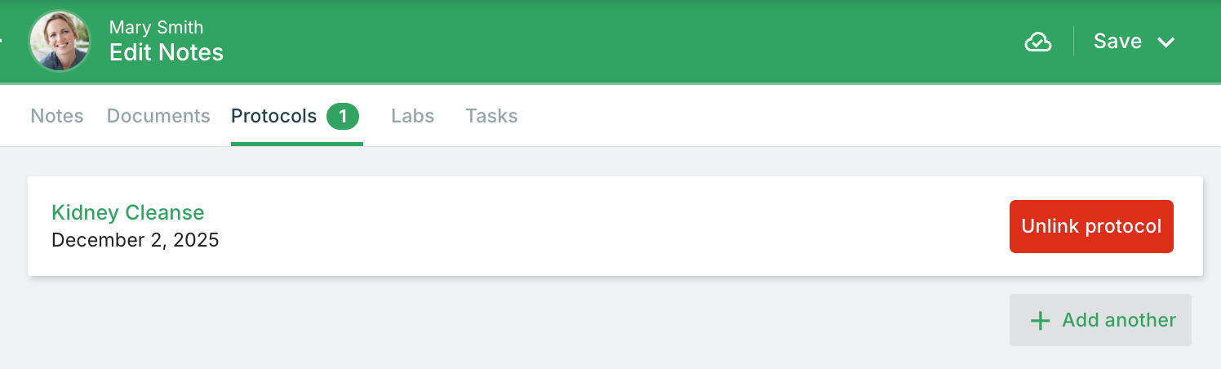1221x369 pixels.
Task: Switch to the Notes tab
Action: tap(57, 116)
